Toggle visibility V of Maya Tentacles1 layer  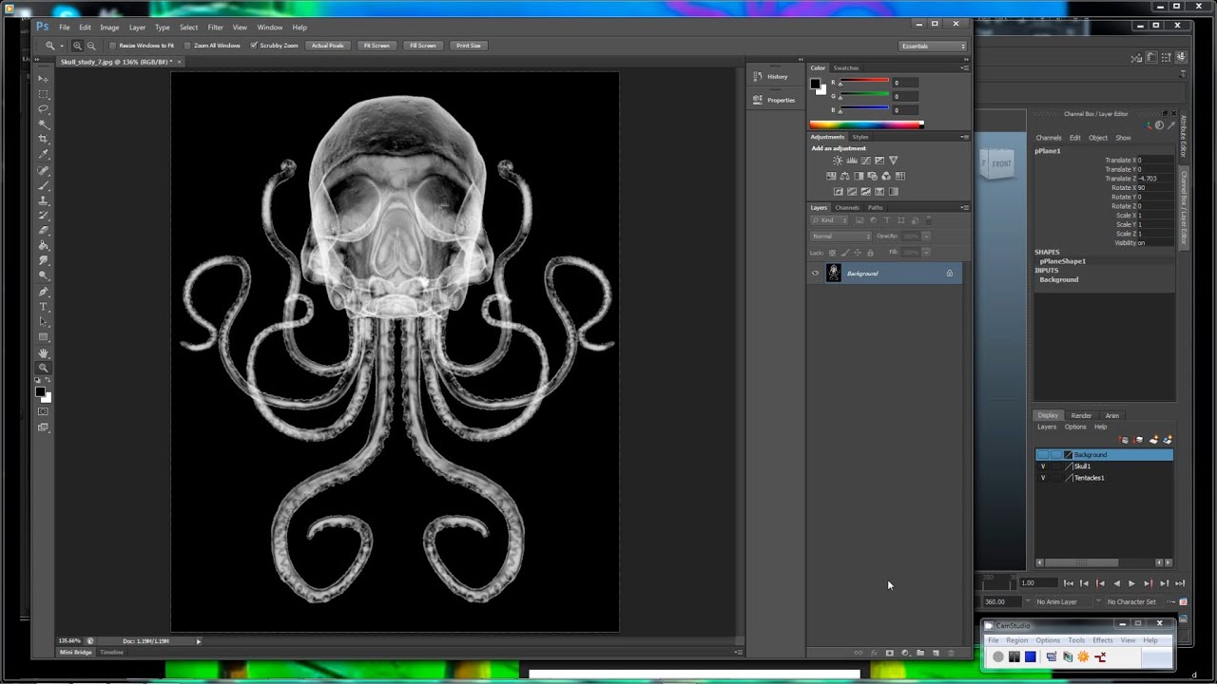(1043, 478)
